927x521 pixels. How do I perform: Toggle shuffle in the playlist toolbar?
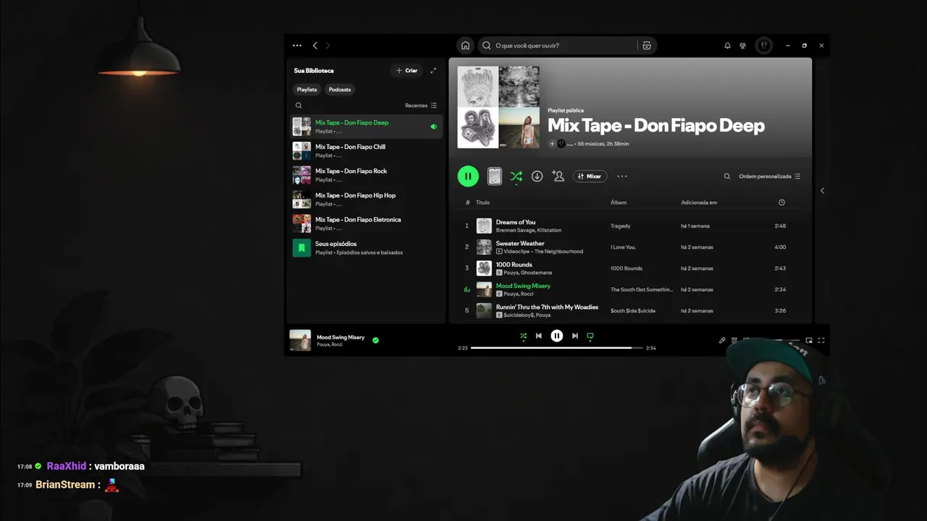coord(516,176)
